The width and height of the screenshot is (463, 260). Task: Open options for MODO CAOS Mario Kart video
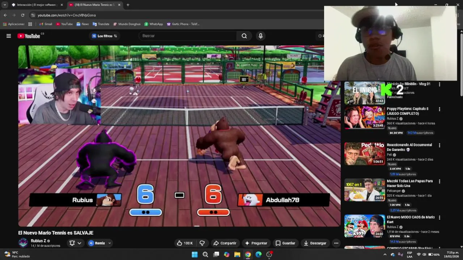click(x=439, y=217)
